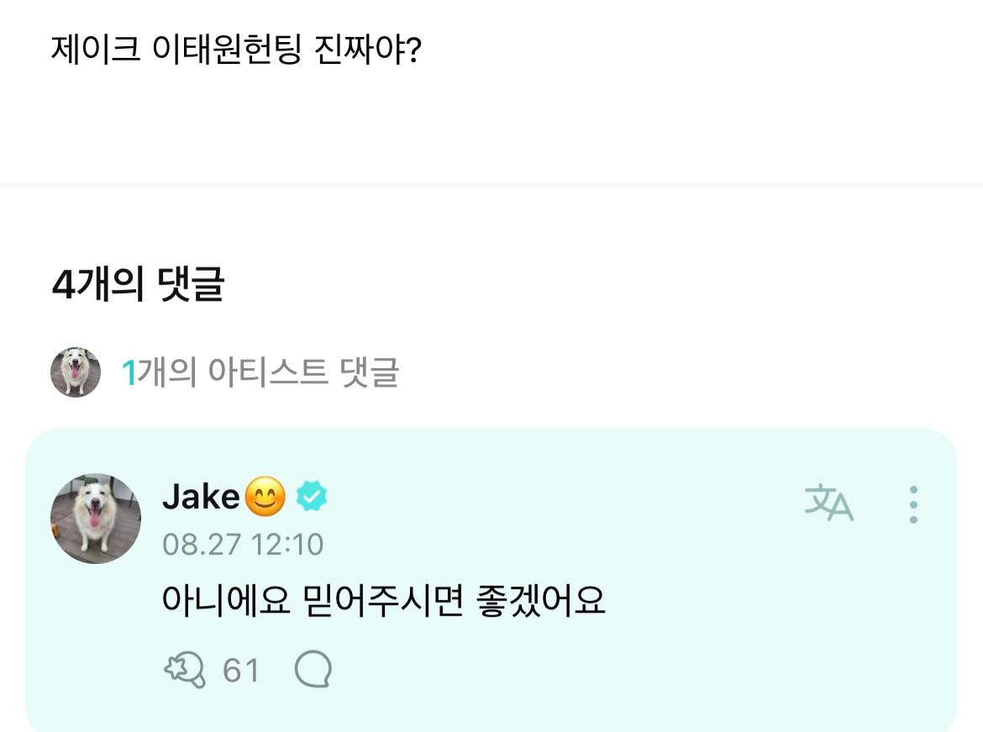The image size is (983, 732).
Task: Translate Jake's comment with the translate icon
Action: (828, 503)
